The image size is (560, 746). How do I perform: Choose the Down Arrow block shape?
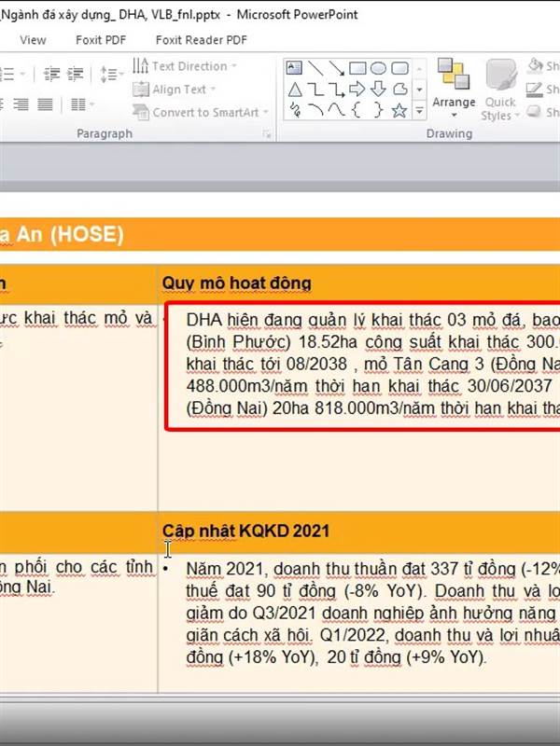click(379, 89)
